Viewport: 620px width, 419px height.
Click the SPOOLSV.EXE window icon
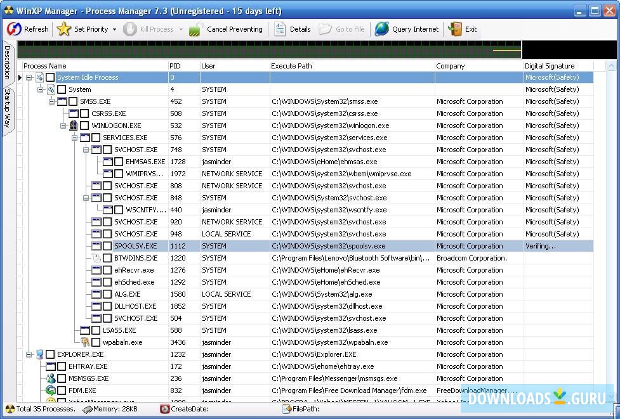(96, 246)
